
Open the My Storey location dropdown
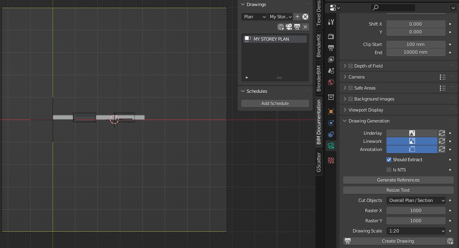280,17
